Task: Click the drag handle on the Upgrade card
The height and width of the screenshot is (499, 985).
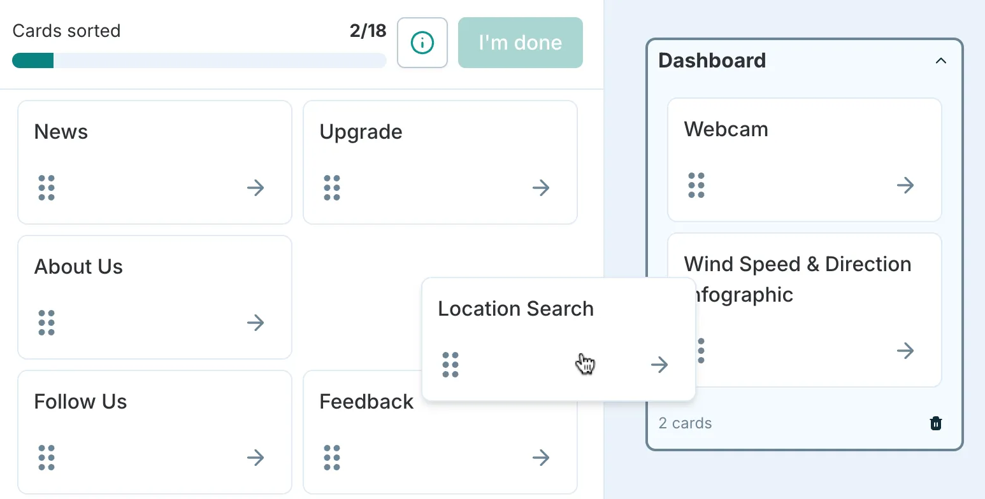Action: pyautogui.click(x=331, y=188)
